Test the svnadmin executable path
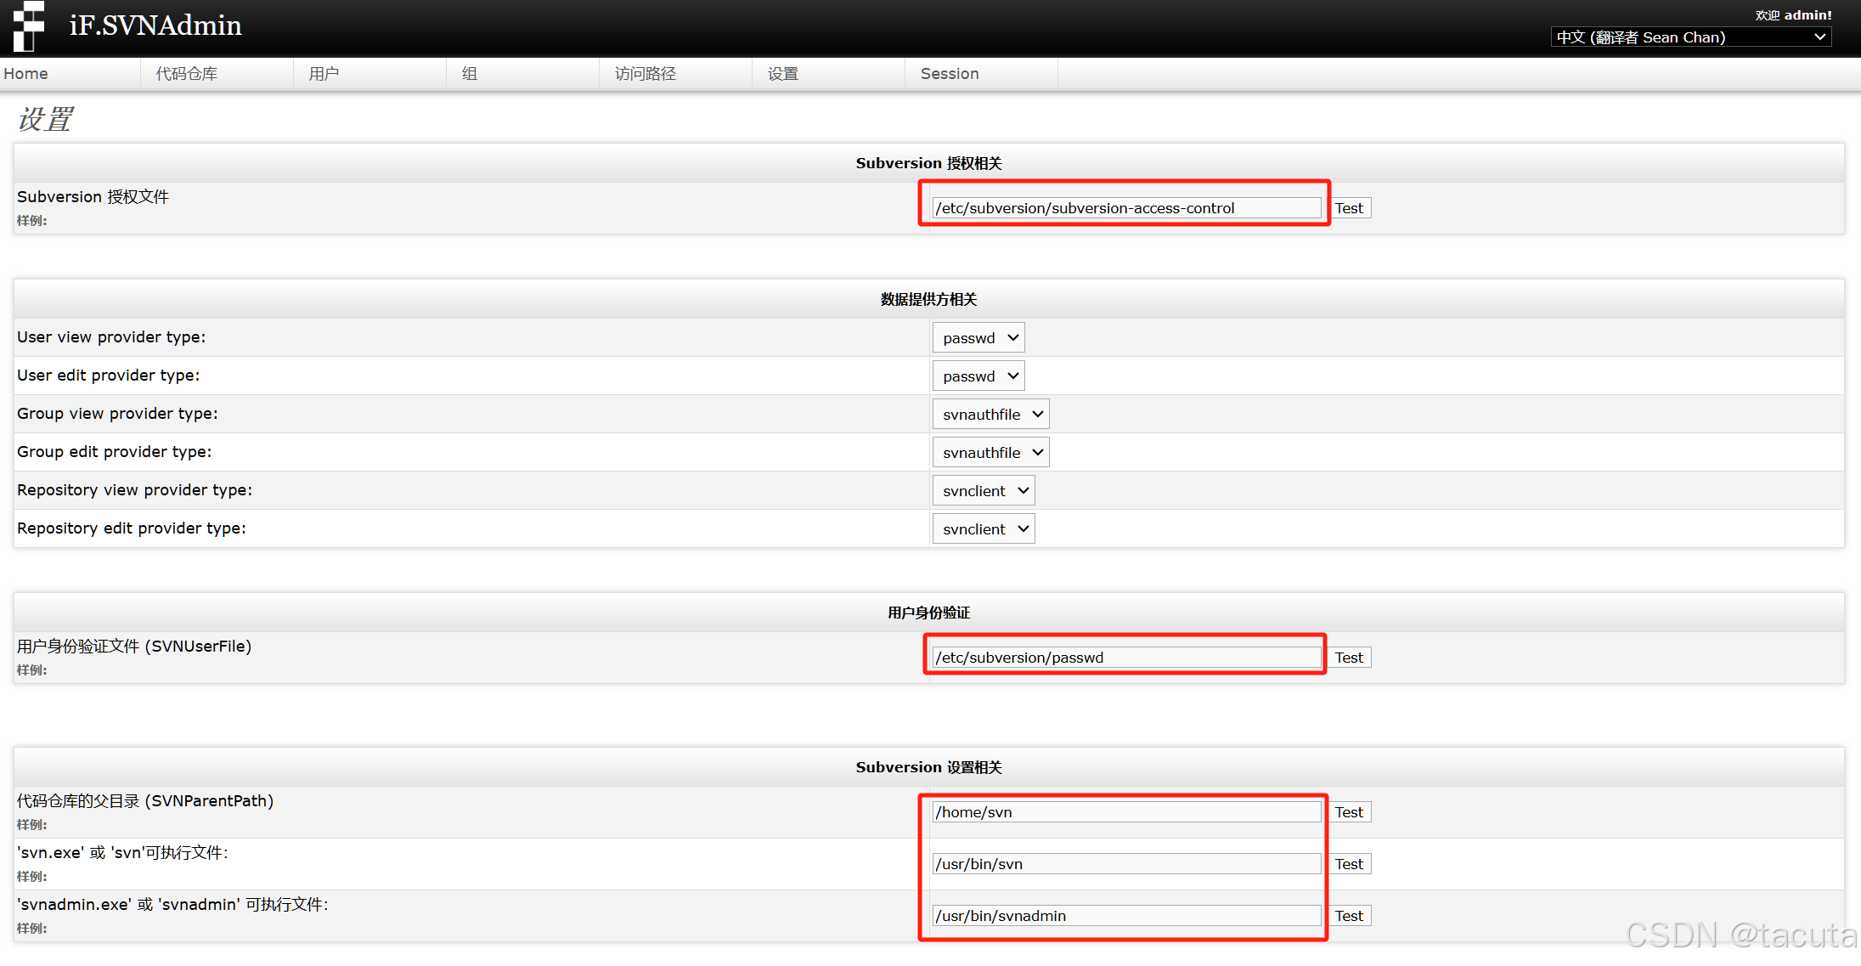The width and height of the screenshot is (1861, 966). pos(1349,916)
